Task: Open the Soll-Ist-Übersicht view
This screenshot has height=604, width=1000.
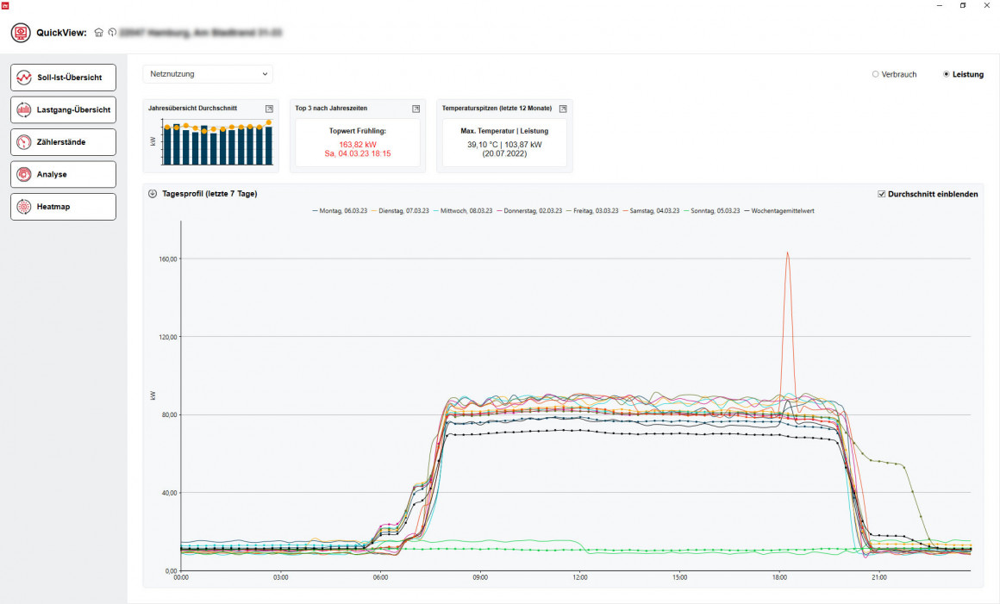Action: coord(63,78)
